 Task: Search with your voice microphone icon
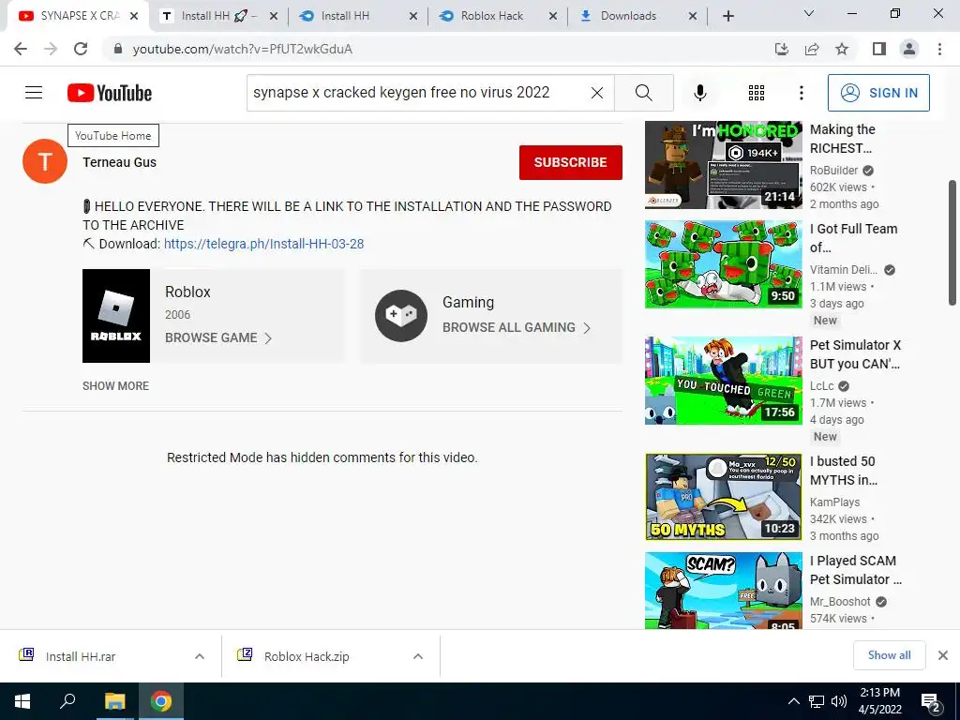coord(699,93)
